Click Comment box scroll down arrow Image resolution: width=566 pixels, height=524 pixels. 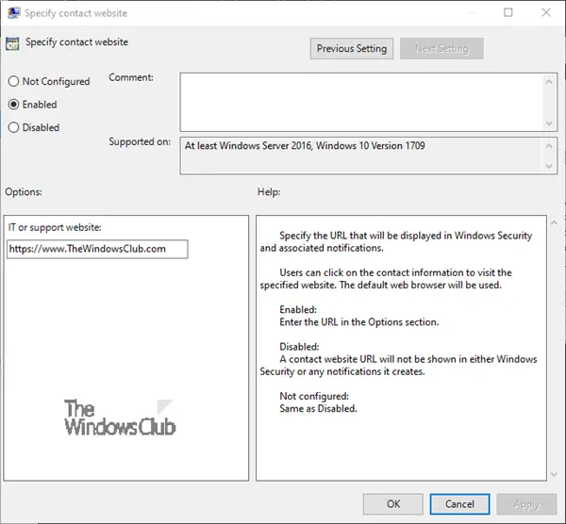coord(549,123)
